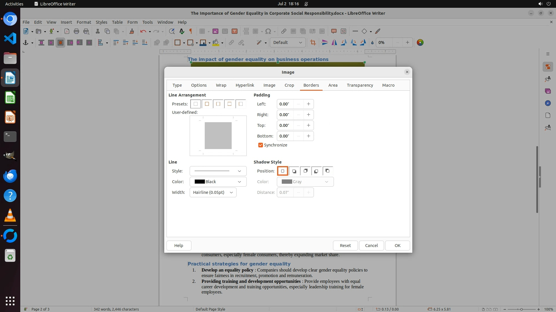Open the Width Hairline dropdown
556x312 pixels.
[213, 192]
